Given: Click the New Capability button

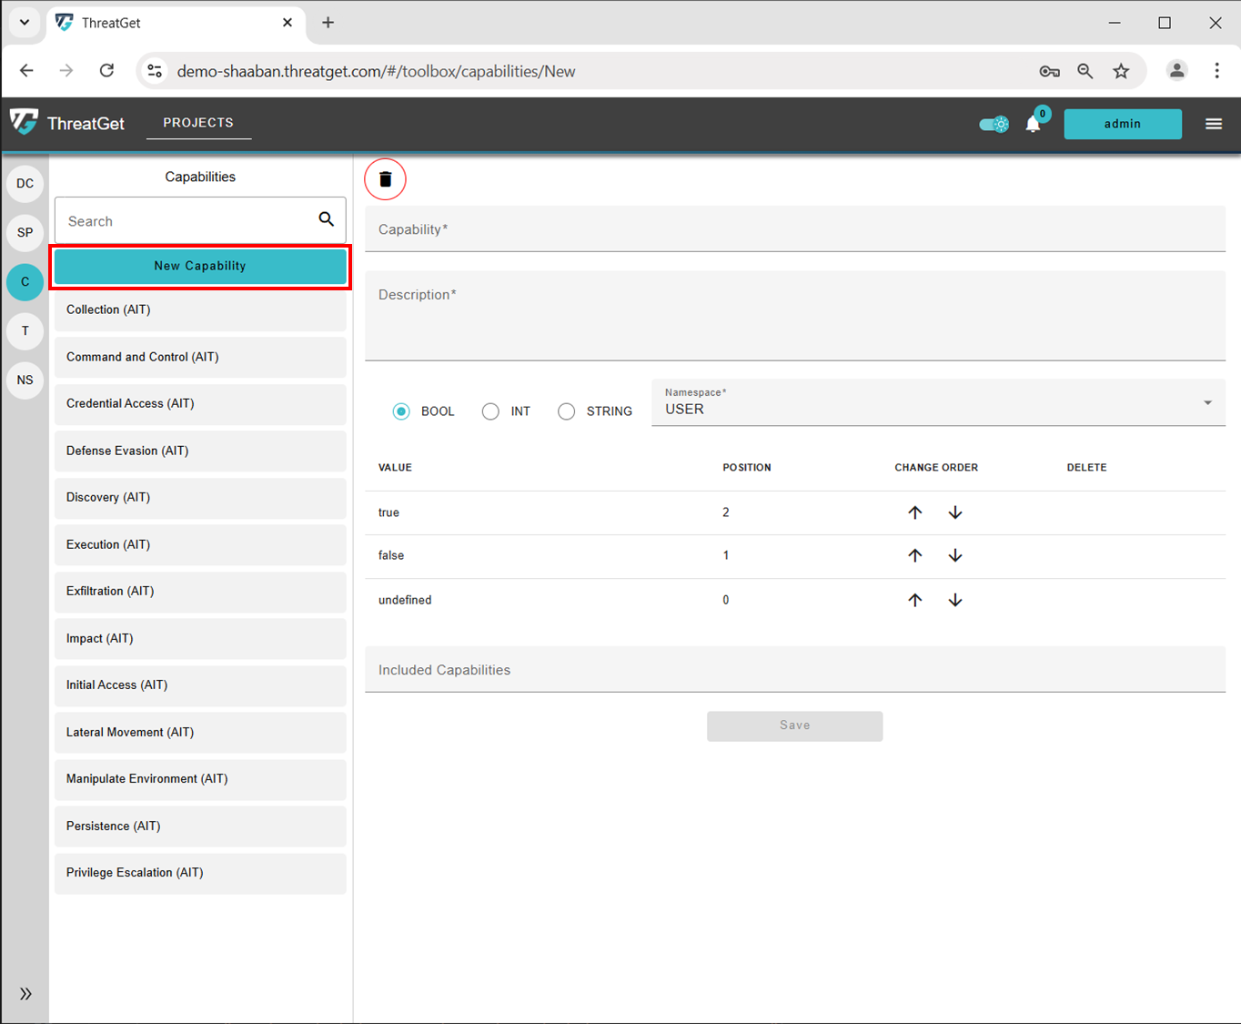Looking at the screenshot, I should coord(200,266).
